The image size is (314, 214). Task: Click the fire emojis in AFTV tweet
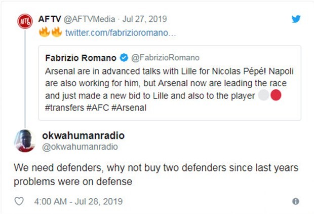(x=50, y=33)
